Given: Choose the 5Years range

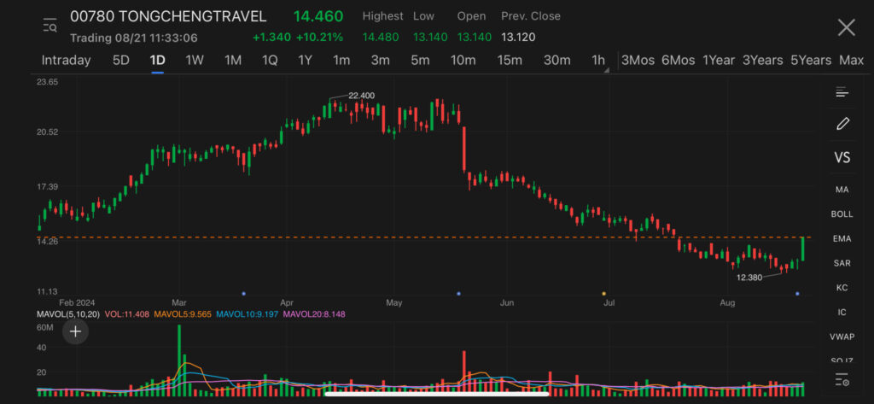Looking at the screenshot, I should click(x=810, y=61).
